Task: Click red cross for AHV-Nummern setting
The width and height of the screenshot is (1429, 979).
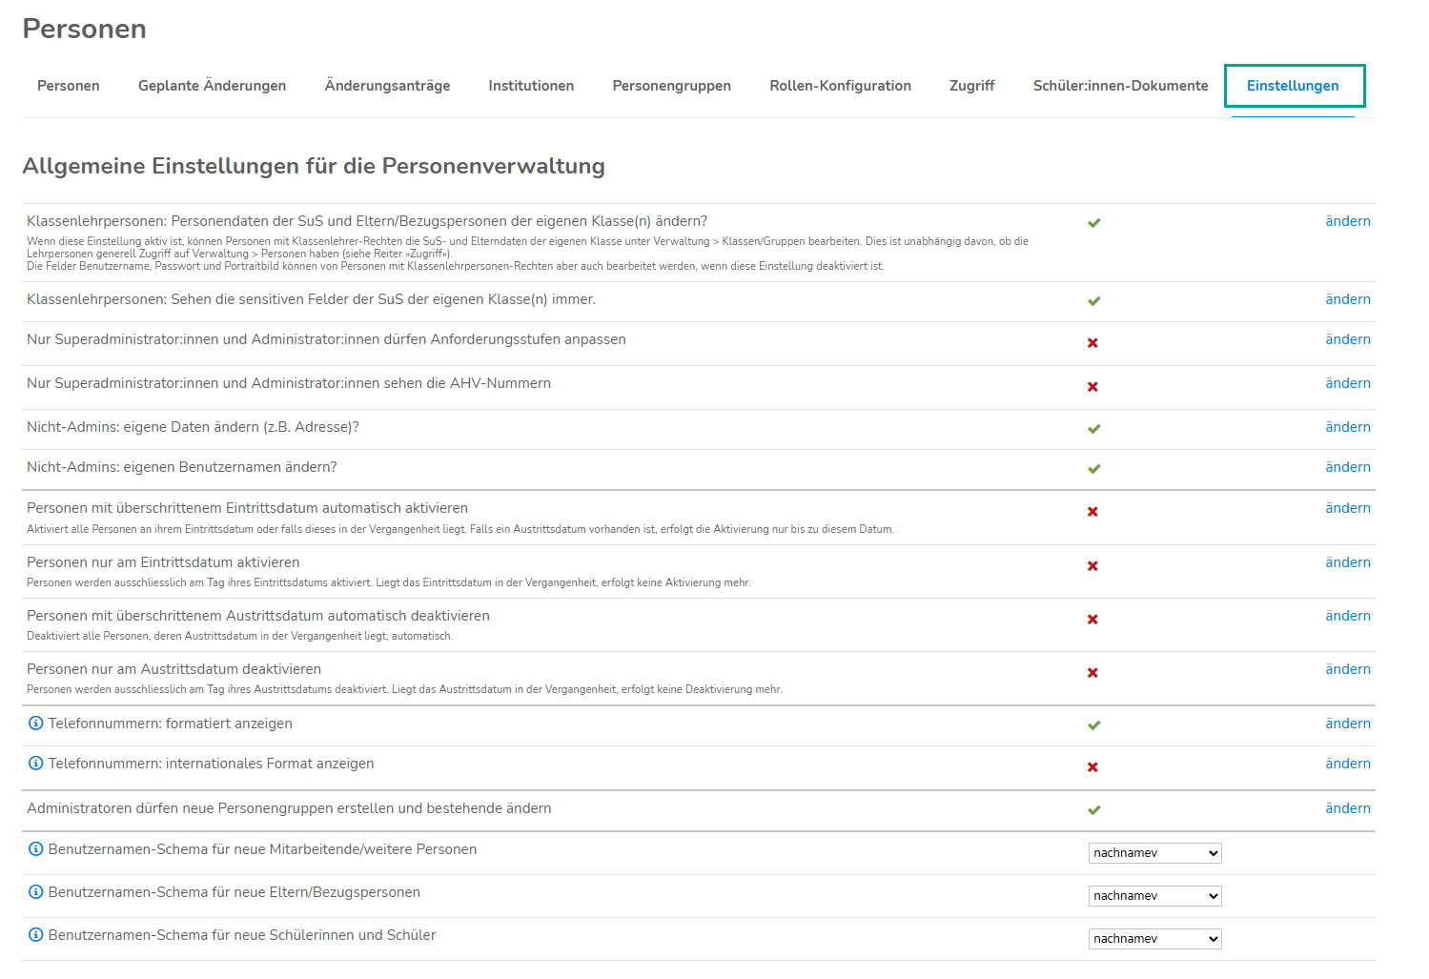Action: (1093, 387)
